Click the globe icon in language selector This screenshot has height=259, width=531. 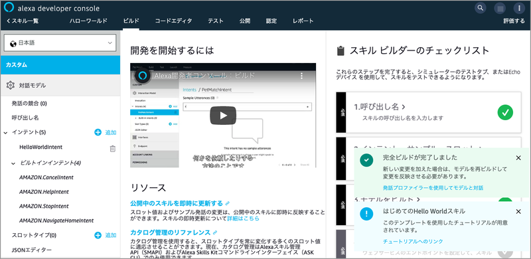tap(13, 43)
